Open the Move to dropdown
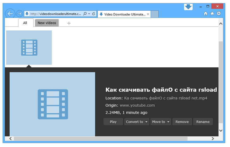The height and width of the screenshot is (147, 230). [x=161, y=122]
